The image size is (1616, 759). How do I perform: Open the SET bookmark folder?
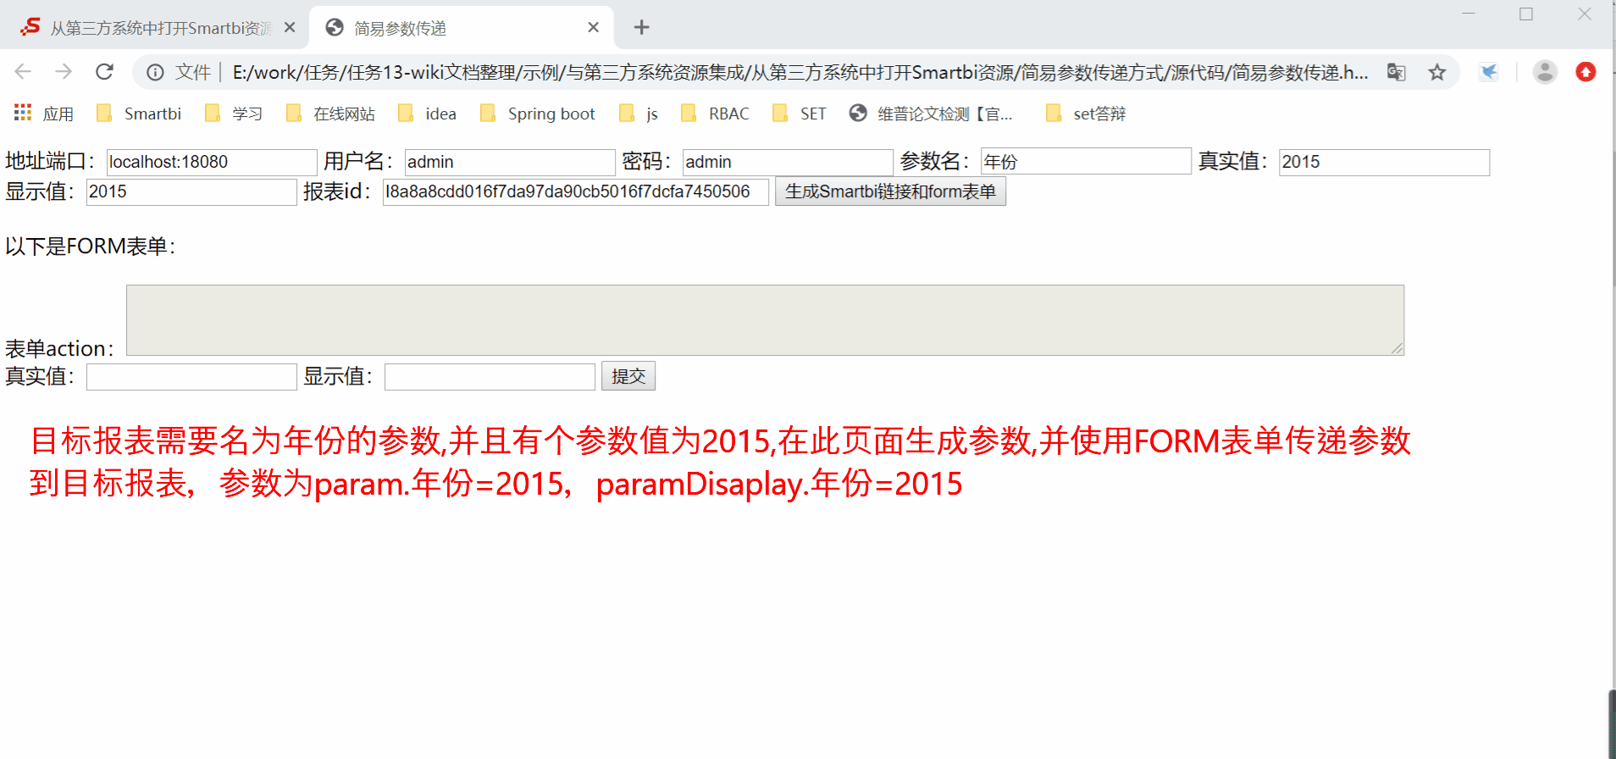click(x=800, y=114)
